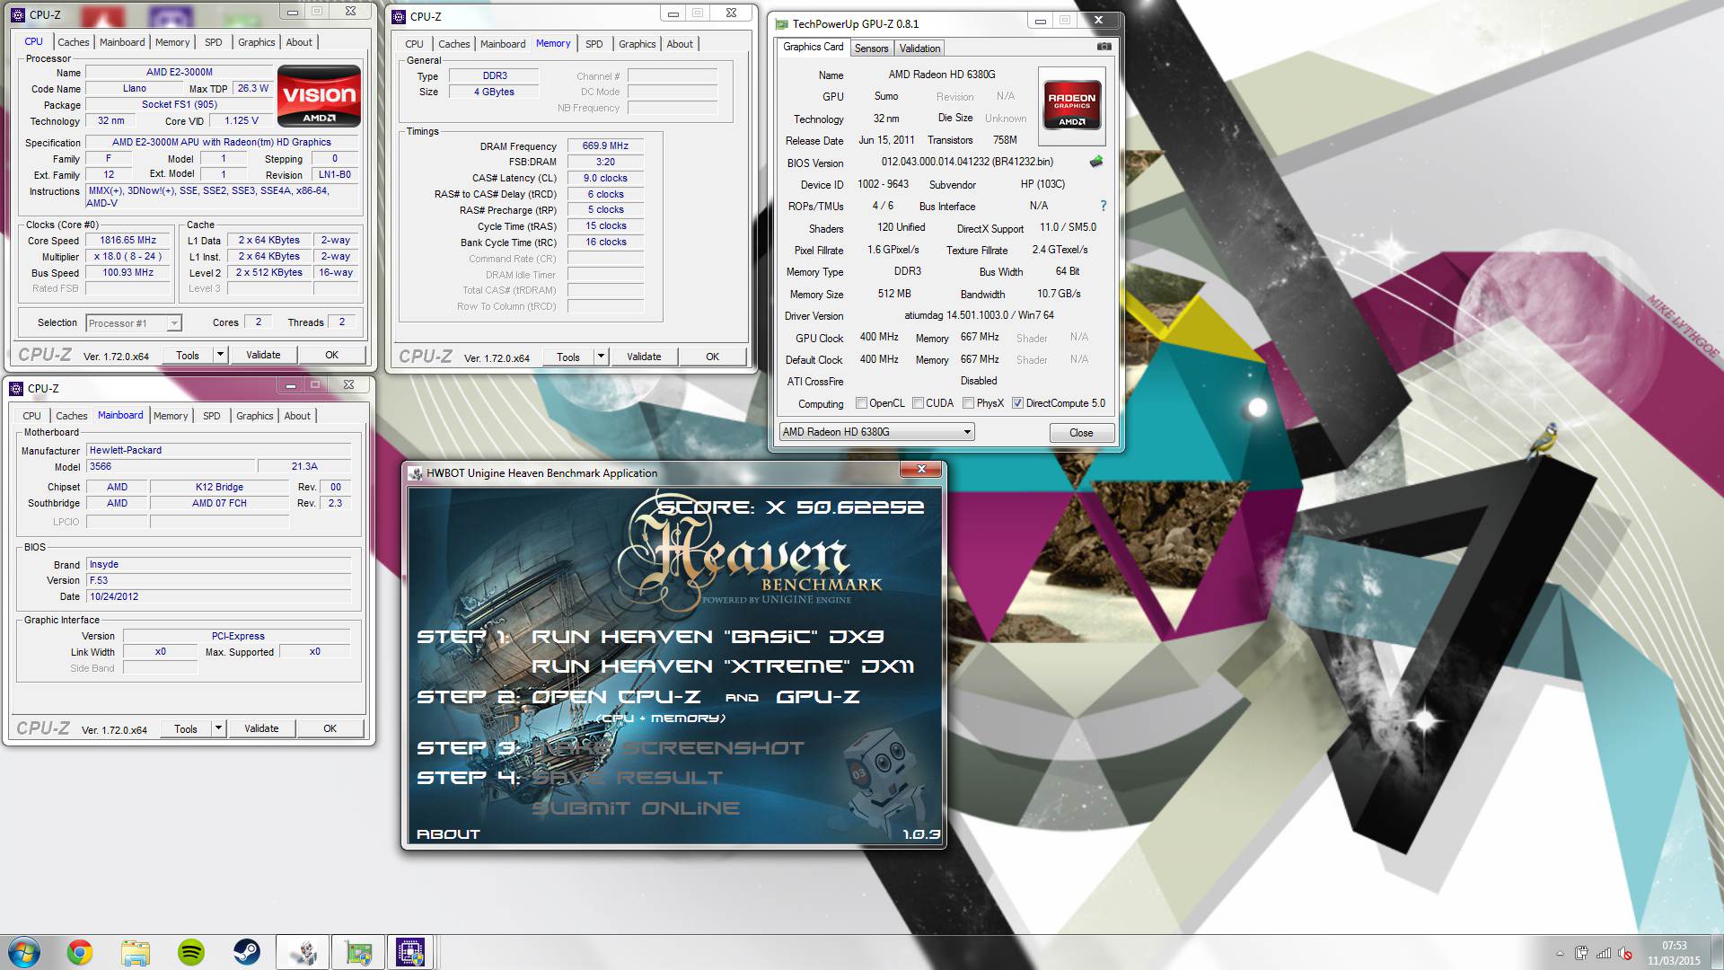Expand Tools arrow in CPU-Z Mainboard window
Viewport: 1724px width, 970px height.
(x=218, y=728)
